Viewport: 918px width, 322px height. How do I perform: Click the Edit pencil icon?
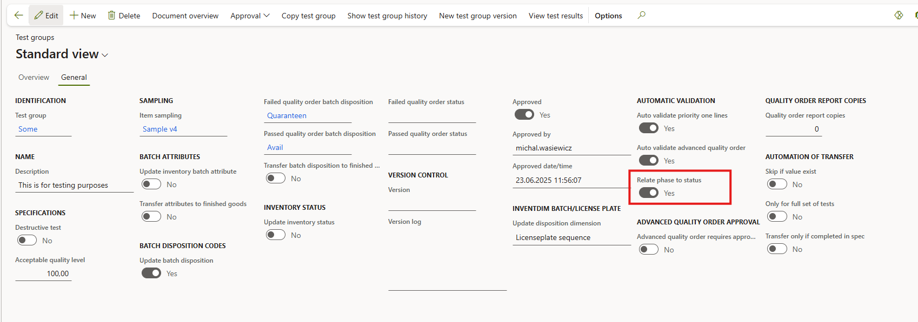(x=39, y=16)
